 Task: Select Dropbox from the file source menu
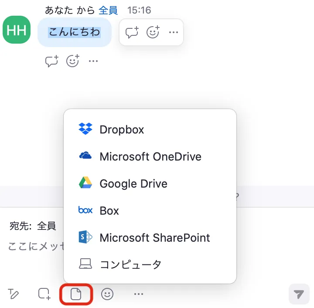tap(122, 130)
